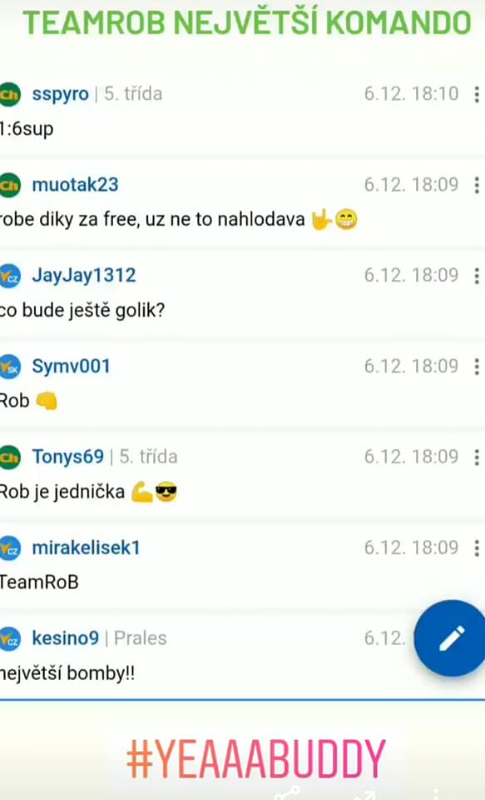This screenshot has height=800, width=485.
Task: Open JayJay1312's user profile
Action: pos(84,276)
